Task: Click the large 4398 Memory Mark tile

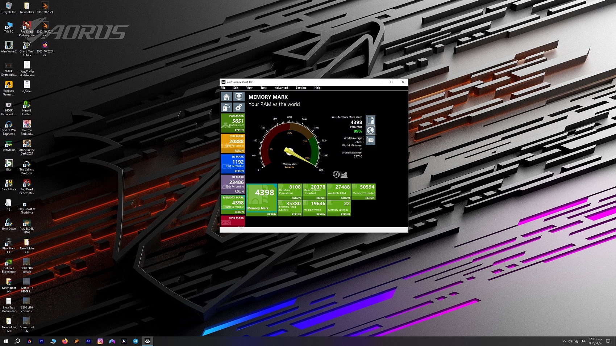Action: (262, 198)
